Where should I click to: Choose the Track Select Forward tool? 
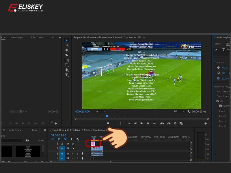click(66, 45)
